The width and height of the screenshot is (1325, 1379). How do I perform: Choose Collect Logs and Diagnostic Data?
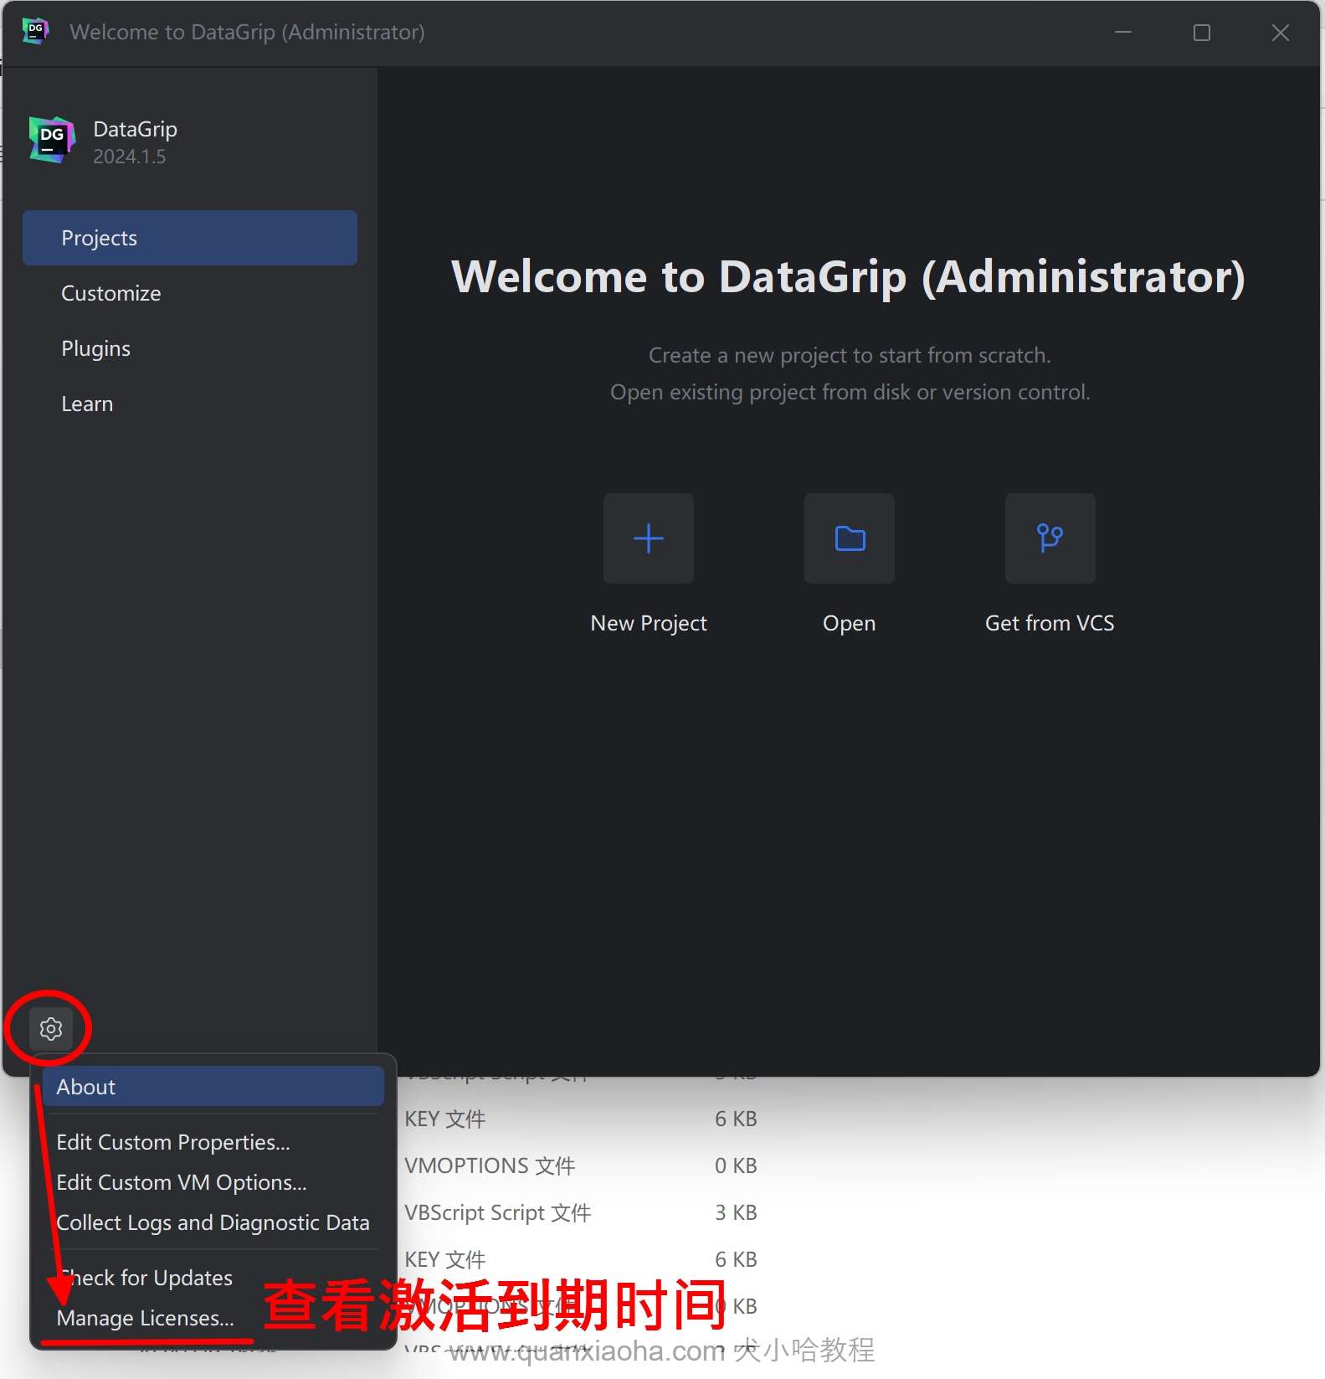[x=213, y=1222]
